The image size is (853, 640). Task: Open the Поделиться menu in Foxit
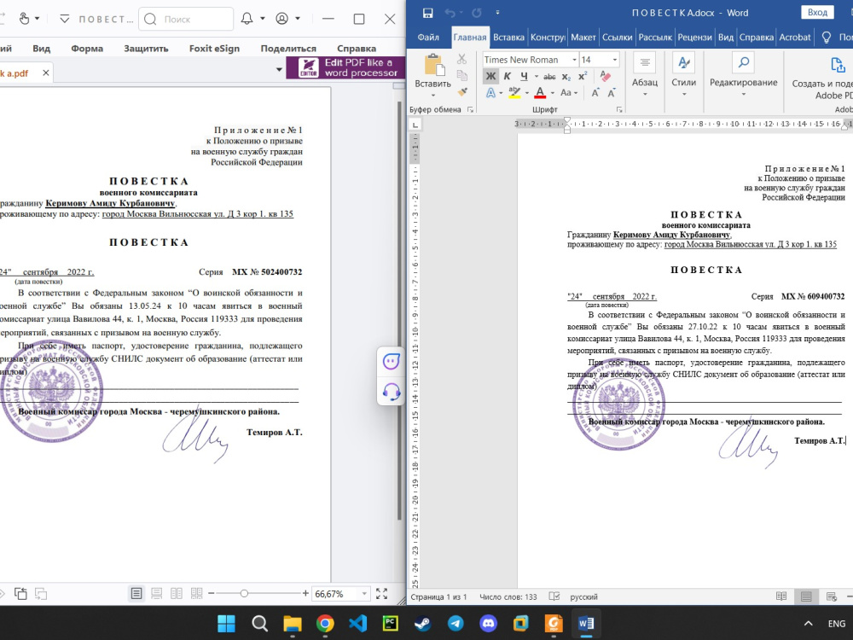288,49
